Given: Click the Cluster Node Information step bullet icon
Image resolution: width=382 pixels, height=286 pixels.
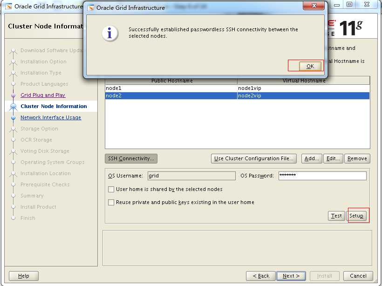Looking at the screenshot, I should [x=14, y=107].
